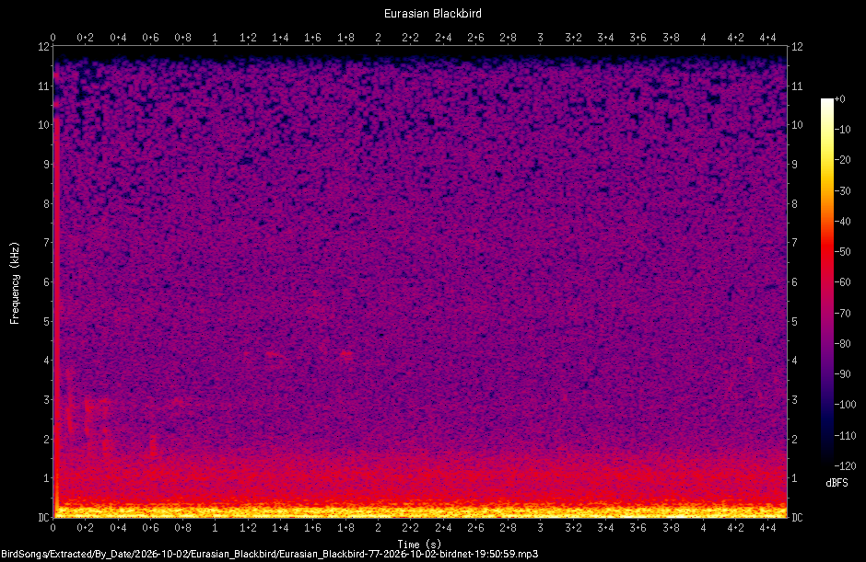866x562 pixels.
Task: Click the '-80' value on the dBFS scale
Action: coord(843,344)
